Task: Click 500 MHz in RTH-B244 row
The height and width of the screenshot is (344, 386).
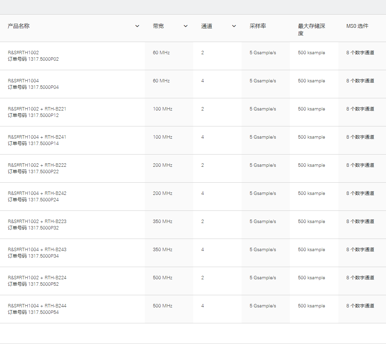Action: coord(162,305)
